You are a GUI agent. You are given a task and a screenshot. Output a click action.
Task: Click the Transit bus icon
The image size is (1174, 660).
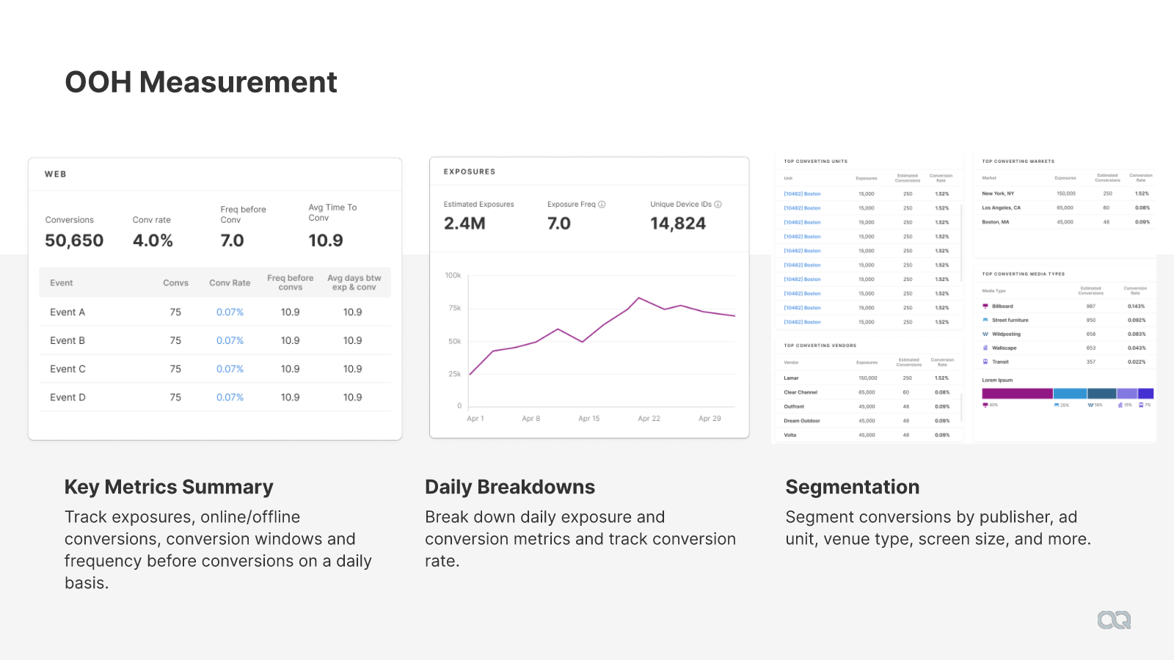coord(985,362)
